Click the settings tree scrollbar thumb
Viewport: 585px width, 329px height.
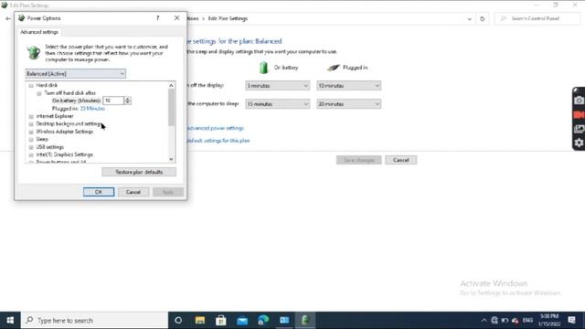[x=171, y=108]
